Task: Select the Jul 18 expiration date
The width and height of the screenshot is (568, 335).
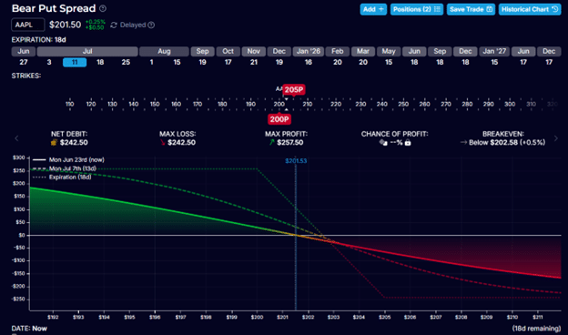Action: [100, 62]
